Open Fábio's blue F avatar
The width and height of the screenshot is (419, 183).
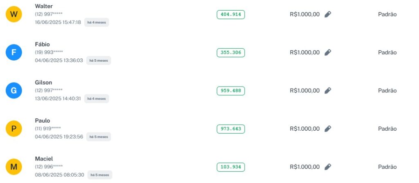[14, 53]
